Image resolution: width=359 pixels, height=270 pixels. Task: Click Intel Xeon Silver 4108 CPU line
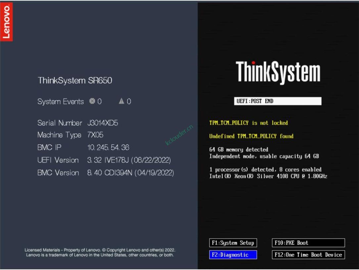[x=268, y=176]
